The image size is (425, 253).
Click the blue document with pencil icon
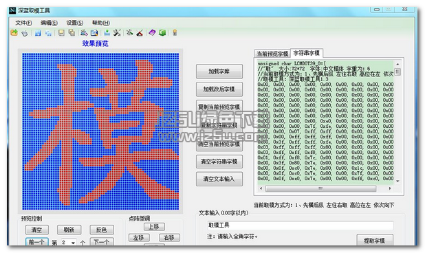[x=94, y=33]
